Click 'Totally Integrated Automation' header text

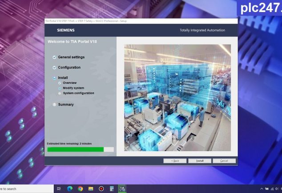[202, 30]
